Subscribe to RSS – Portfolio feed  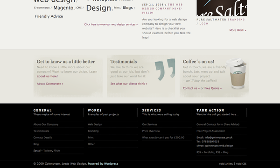pos(205,152)
